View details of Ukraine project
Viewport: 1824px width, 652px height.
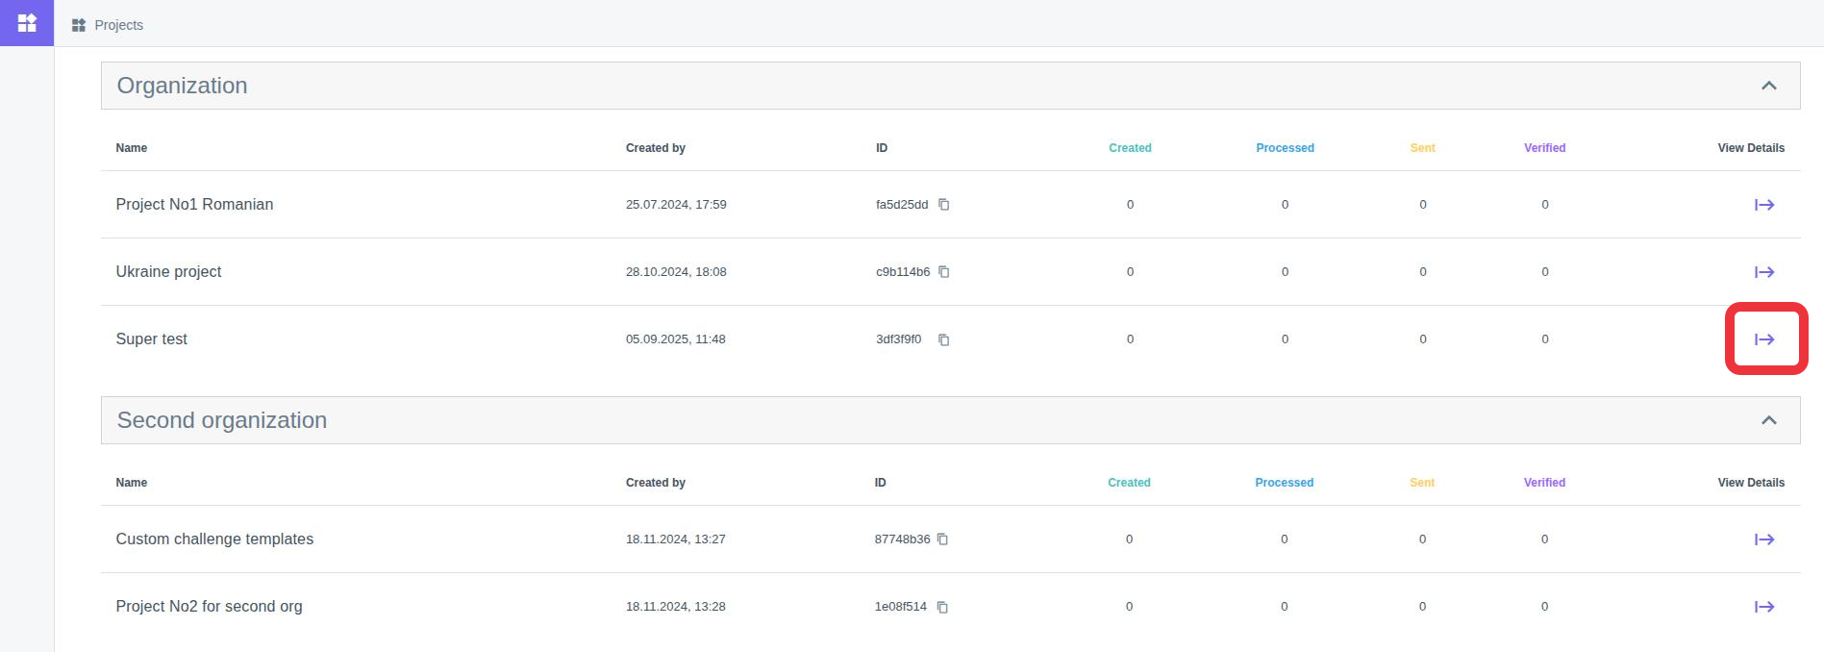point(1763,272)
